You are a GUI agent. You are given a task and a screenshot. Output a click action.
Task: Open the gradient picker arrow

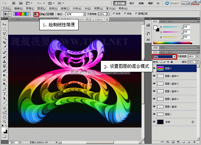29,14
